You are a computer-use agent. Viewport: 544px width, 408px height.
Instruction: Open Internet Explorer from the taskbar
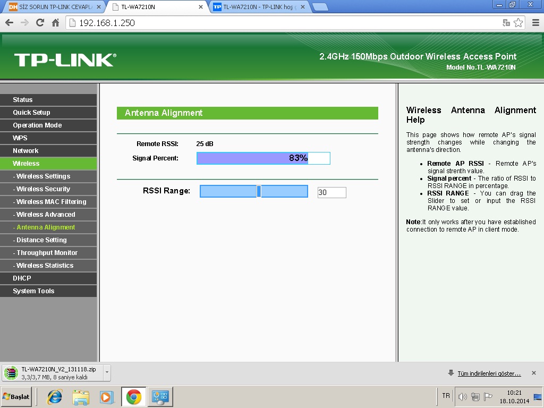[55, 397]
